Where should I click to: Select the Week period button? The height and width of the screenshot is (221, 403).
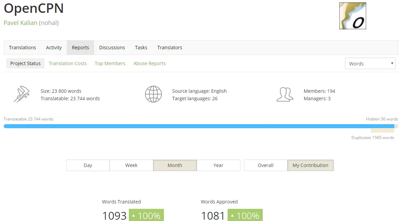coord(131,165)
